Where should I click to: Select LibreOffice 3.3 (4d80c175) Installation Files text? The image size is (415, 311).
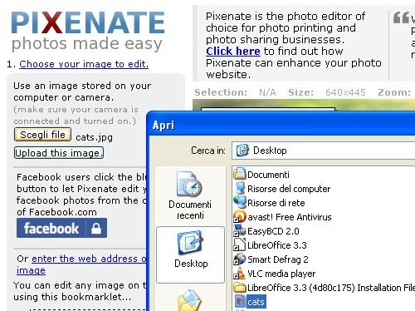331,288
